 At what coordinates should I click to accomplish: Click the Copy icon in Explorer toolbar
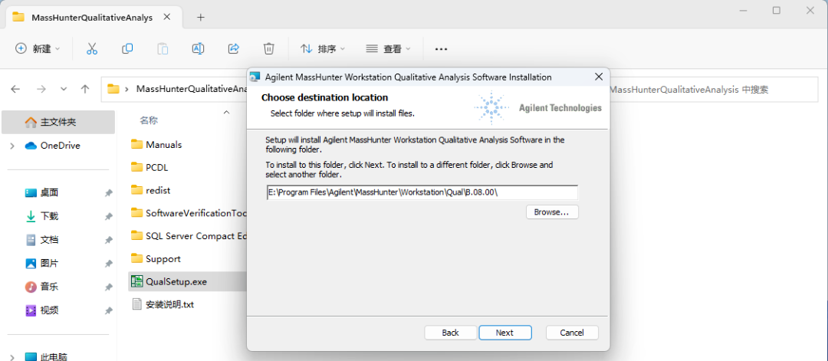click(x=127, y=48)
